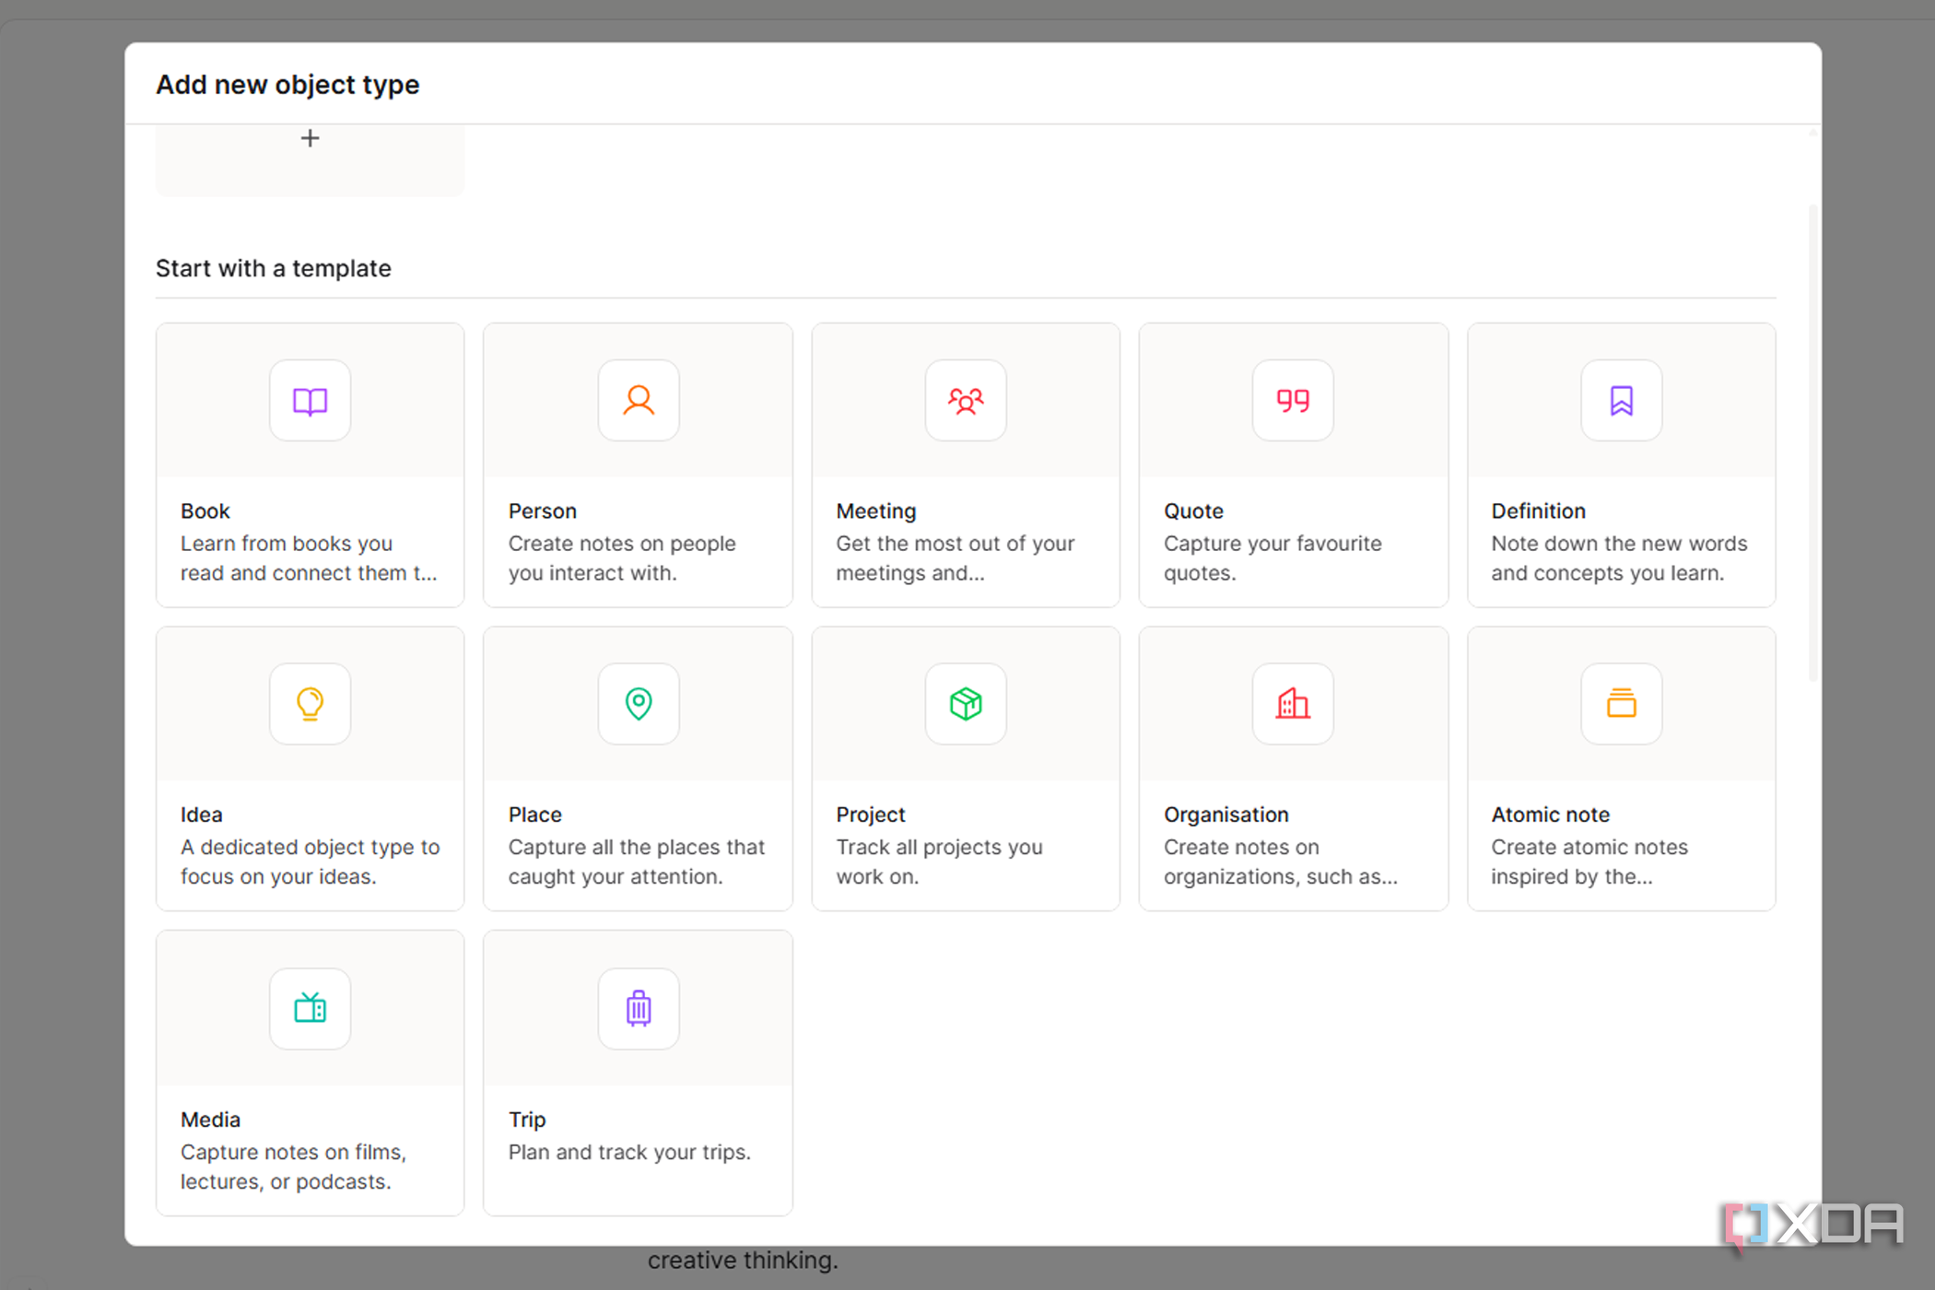Viewport: 1935px width, 1290px height.
Task: Select the Trip suitcase icon
Action: coord(639,1009)
